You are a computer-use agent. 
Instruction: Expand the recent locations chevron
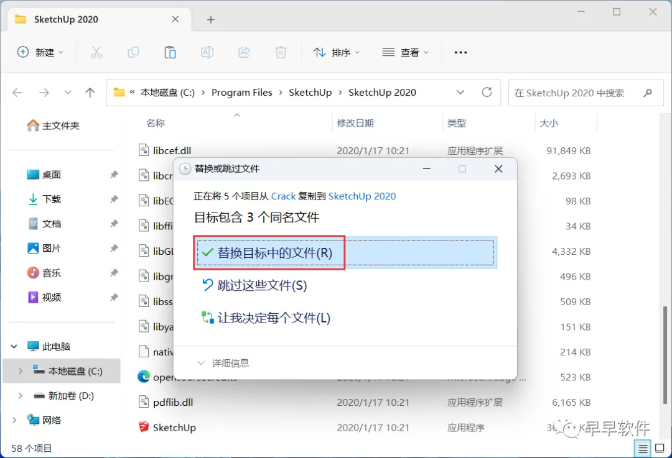(68, 93)
